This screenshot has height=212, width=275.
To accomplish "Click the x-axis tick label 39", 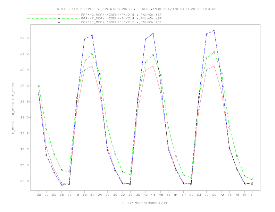I will point(138,195).
